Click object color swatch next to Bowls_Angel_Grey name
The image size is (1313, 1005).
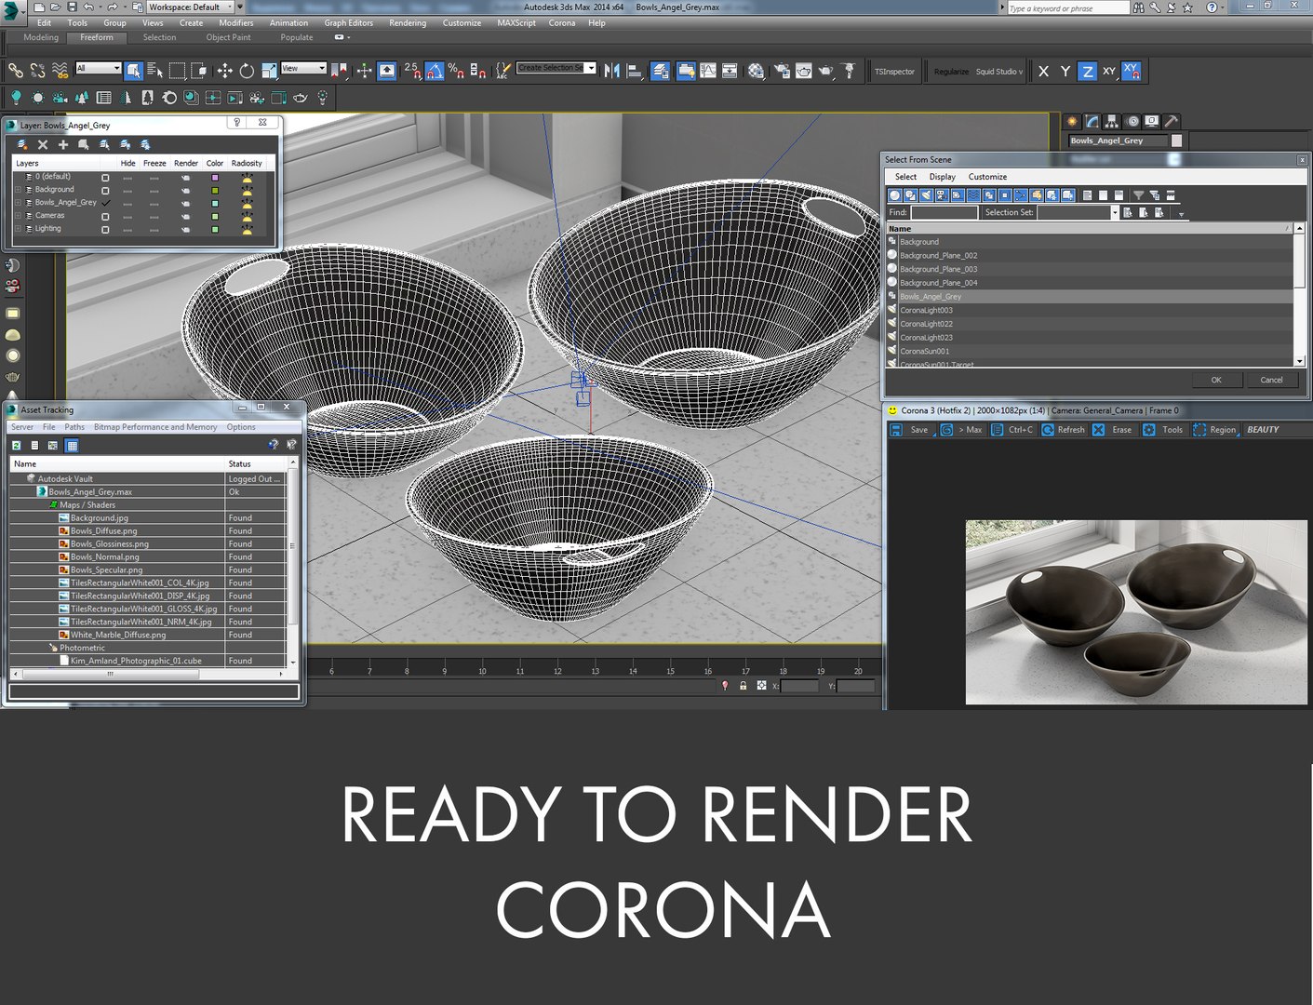click(1176, 141)
